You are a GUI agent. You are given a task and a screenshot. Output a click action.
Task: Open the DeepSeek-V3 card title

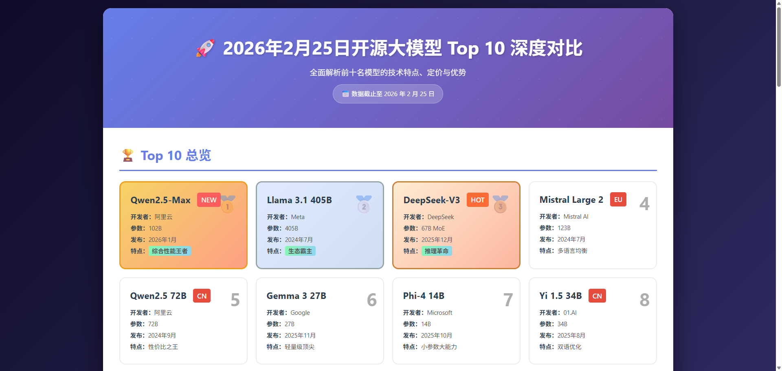pos(432,200)
